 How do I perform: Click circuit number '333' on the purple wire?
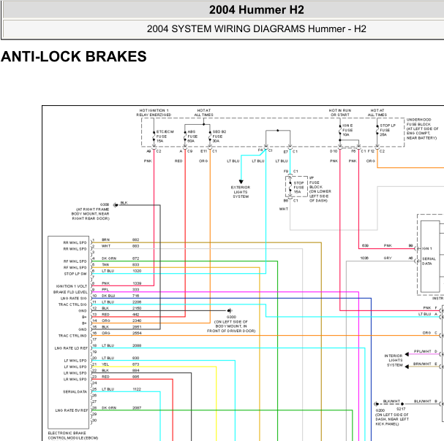click(135, 289)
